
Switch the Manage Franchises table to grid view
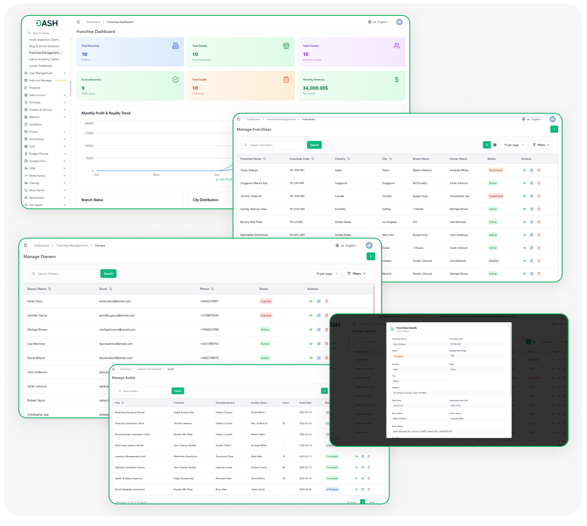coord(495,145)
